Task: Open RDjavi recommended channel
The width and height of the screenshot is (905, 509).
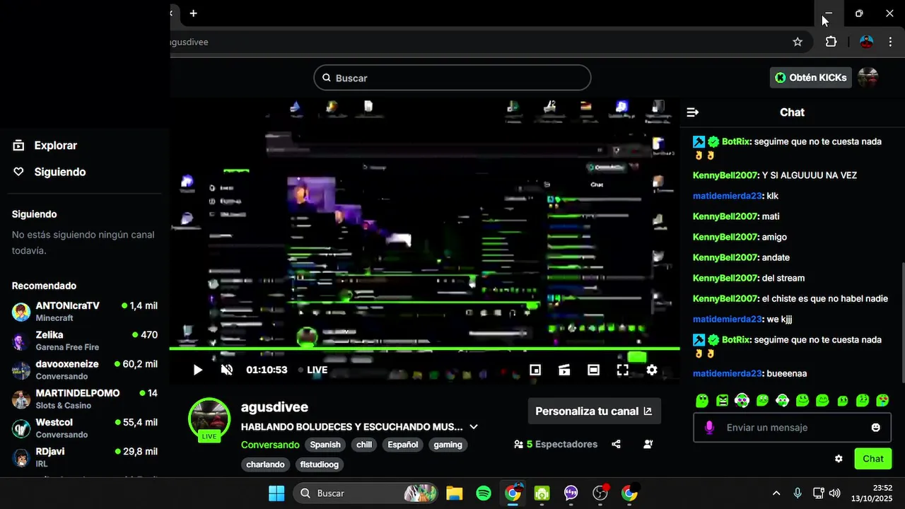Action: (x=85, y=457)
